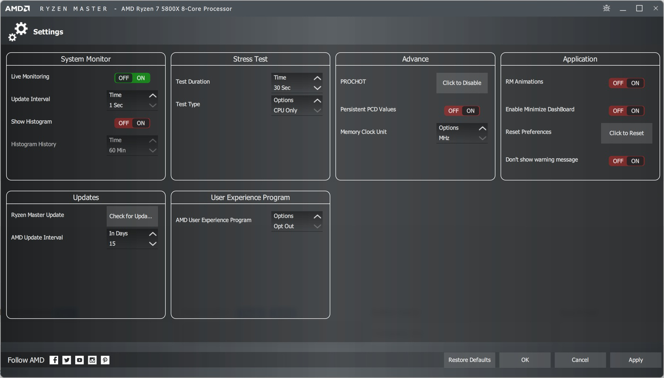Screen dimensions: 664x378
Task: Click Histogram History up arrow
Action: (153, 140)
